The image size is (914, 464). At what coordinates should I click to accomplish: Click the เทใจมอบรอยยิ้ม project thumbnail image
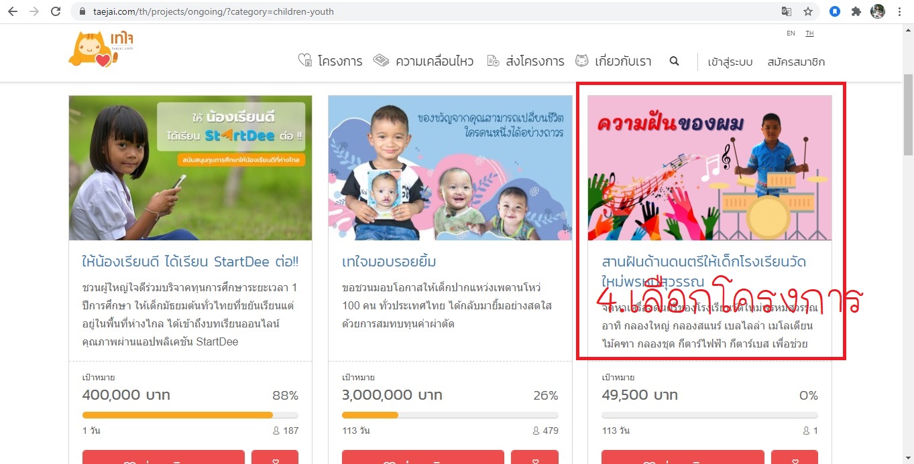click(450, 168)
